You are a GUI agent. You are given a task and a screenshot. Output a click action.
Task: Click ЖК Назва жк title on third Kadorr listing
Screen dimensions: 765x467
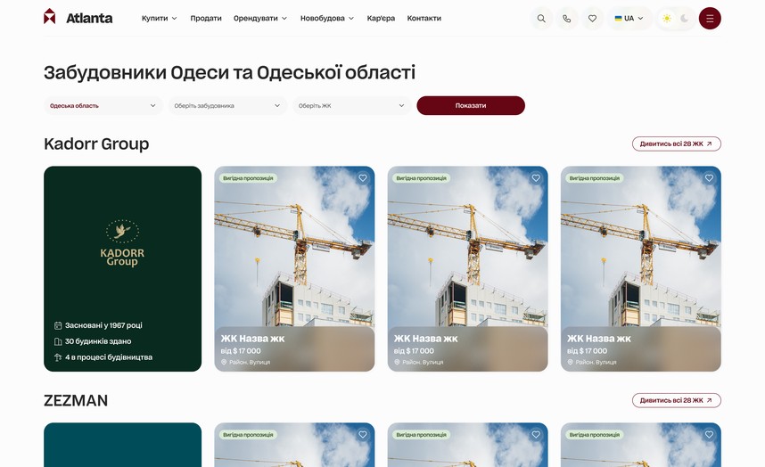(x=598, y=339)
